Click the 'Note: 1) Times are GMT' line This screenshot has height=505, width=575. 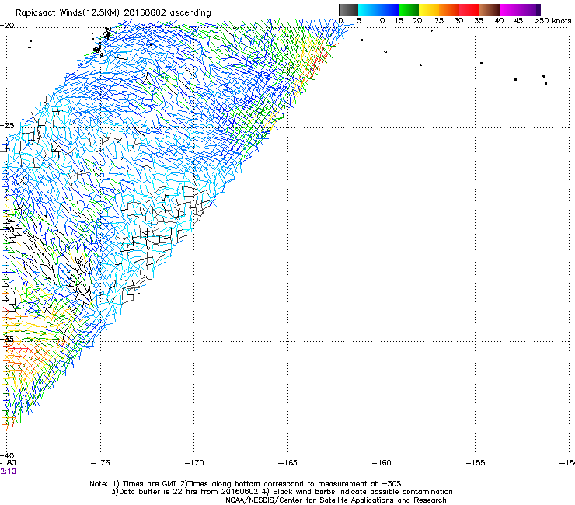coord(246,484)
